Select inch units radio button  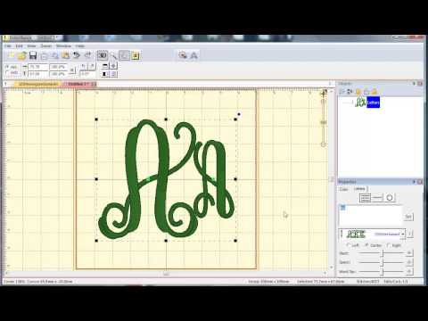[x=12, y=73]
